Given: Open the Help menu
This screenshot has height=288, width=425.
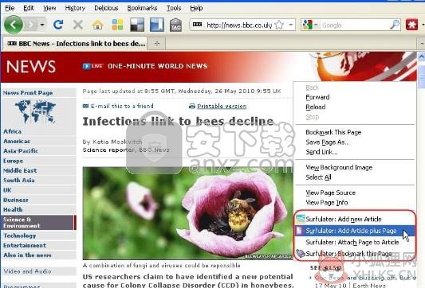Looking at the screenshot, I should click(x=196, y=8).
